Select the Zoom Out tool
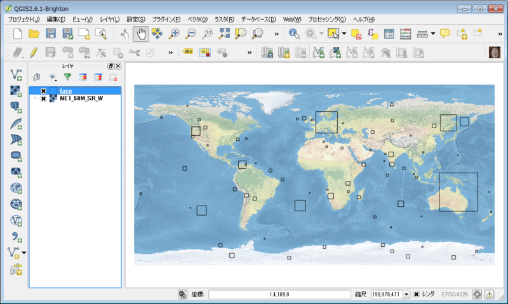 [191, 34]
